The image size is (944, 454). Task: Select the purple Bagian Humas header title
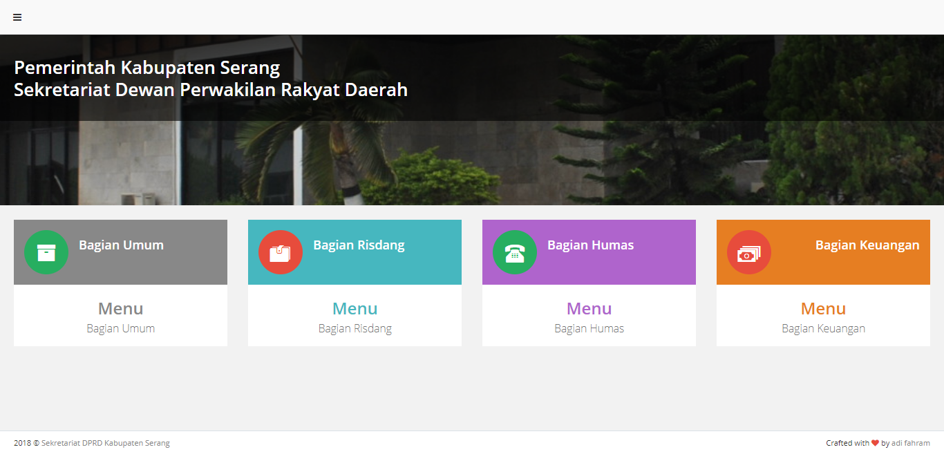pyautogui.click(x=590, y=245)
